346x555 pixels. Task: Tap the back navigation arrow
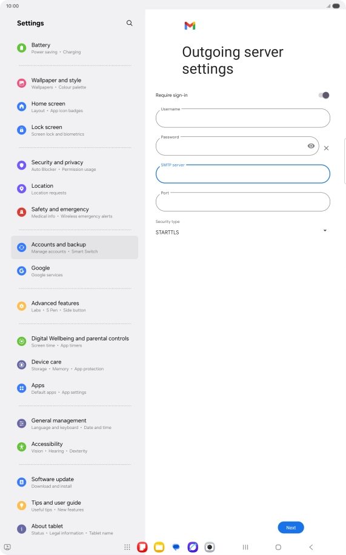(x=311, y=547)
